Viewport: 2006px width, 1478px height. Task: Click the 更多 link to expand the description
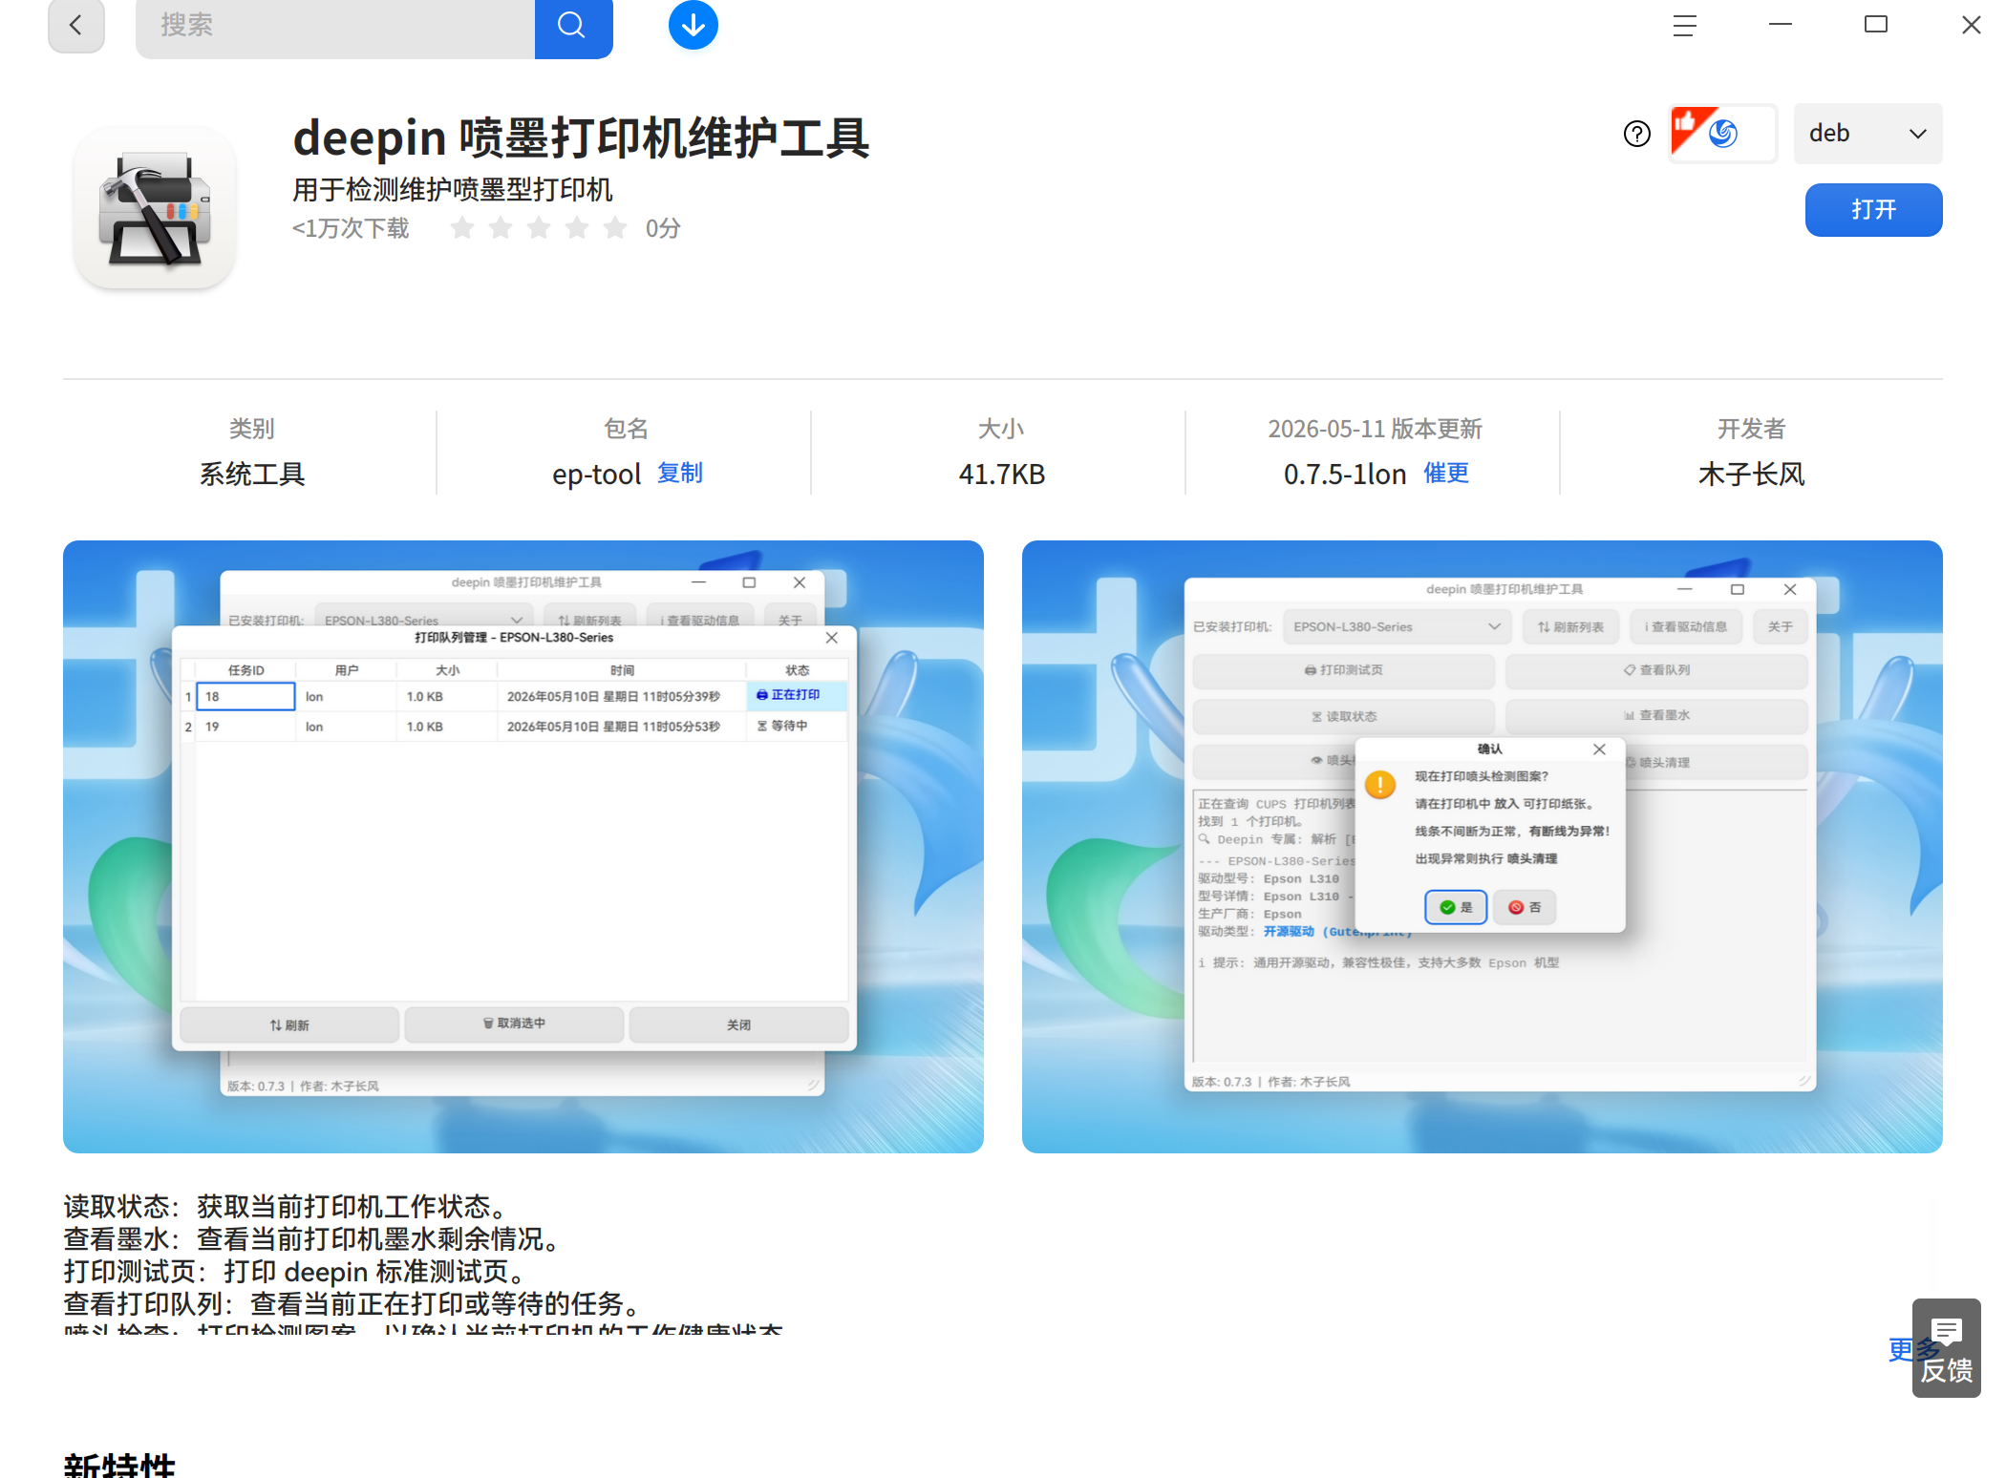pyautogui.click(x=1901, y=1349)
